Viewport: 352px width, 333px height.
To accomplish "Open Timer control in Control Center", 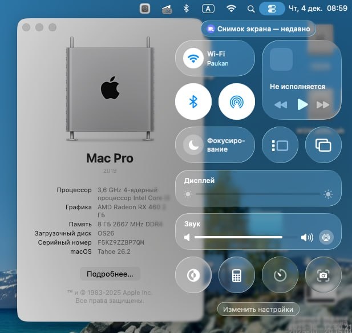I will (x=280, y=275).
